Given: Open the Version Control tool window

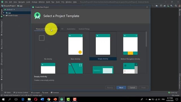Looking at the screenshot, I should [21, 93].
